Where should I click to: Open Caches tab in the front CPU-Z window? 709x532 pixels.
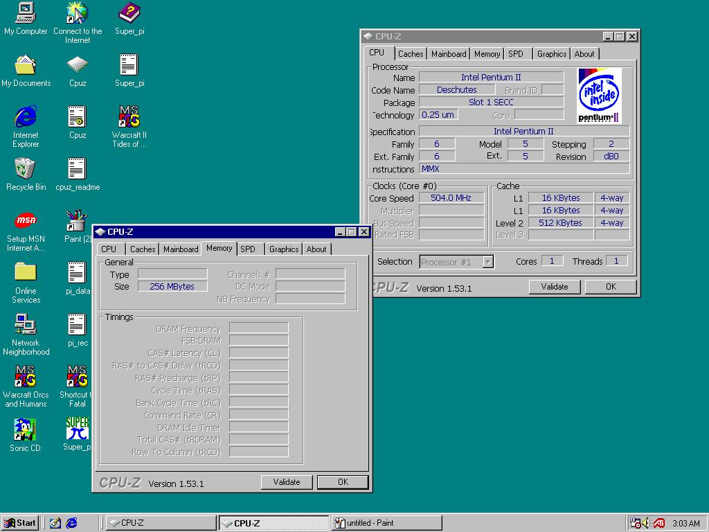[x=143, y=249]
